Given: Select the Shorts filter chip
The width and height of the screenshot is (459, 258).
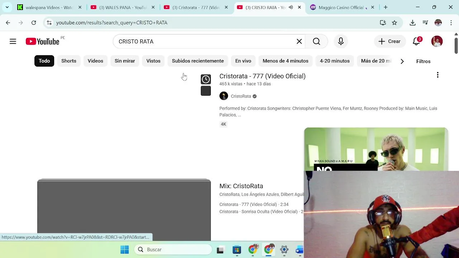Looking at the screenshot, I should coord(69,61).
